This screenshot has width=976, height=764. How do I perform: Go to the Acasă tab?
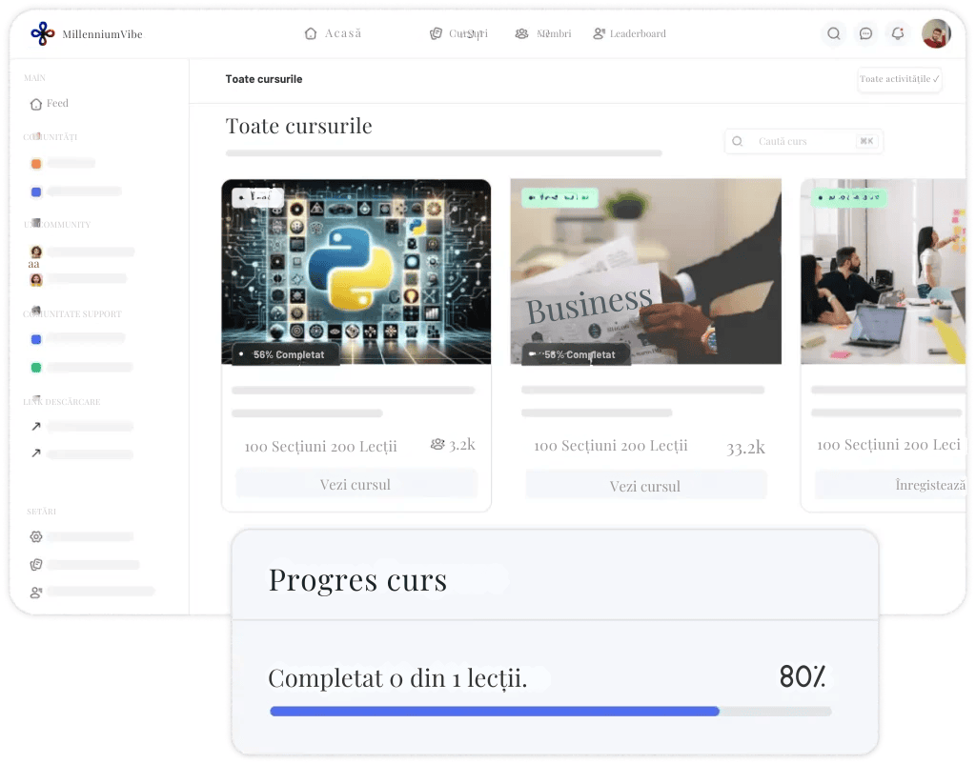coord(333,34)
